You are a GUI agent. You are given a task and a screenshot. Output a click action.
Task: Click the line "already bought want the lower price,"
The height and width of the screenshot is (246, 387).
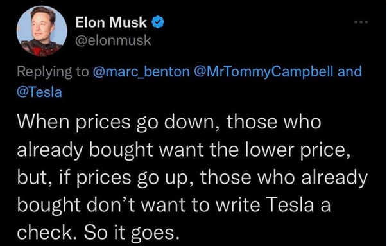point(184,150)
